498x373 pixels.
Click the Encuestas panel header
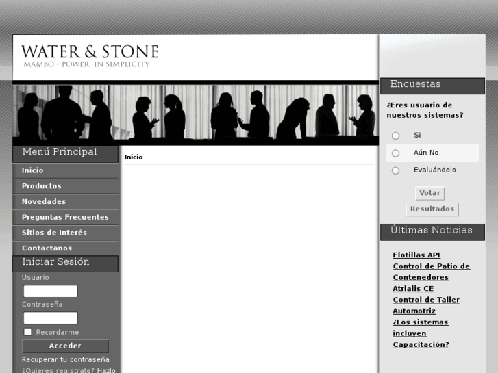point(432,86)
